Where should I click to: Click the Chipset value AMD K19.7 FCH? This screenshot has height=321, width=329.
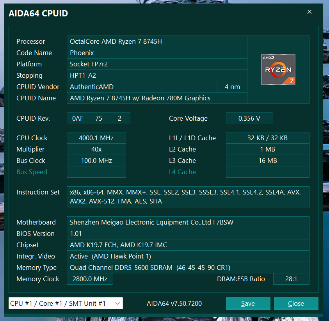(188, 245)
